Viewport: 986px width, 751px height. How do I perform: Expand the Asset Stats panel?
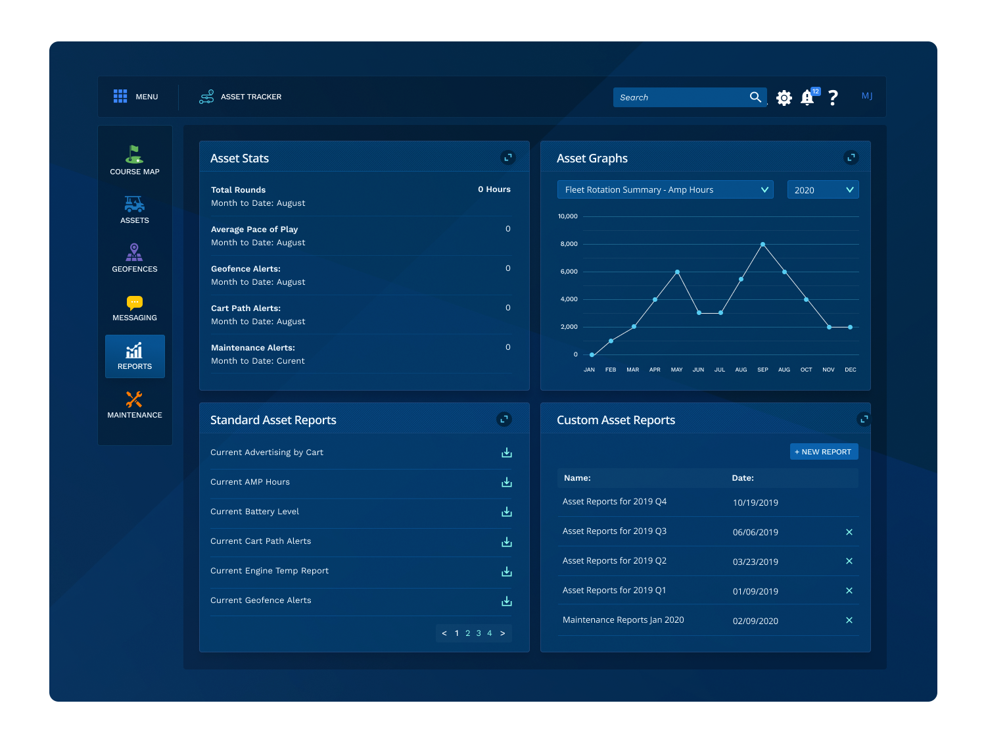point(507,158)
